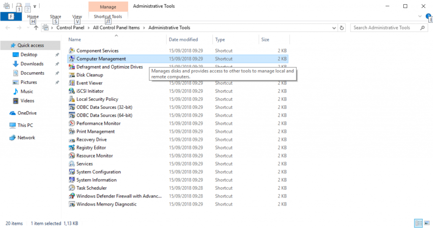Viewport: 433px width, 228px height.
Task: Sort by the Type column header
Action: (220, 39)
